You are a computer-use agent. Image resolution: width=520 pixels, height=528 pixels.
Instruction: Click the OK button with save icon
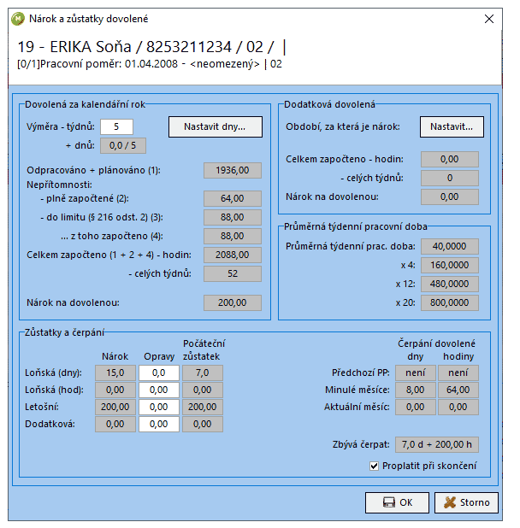(397, 502)
